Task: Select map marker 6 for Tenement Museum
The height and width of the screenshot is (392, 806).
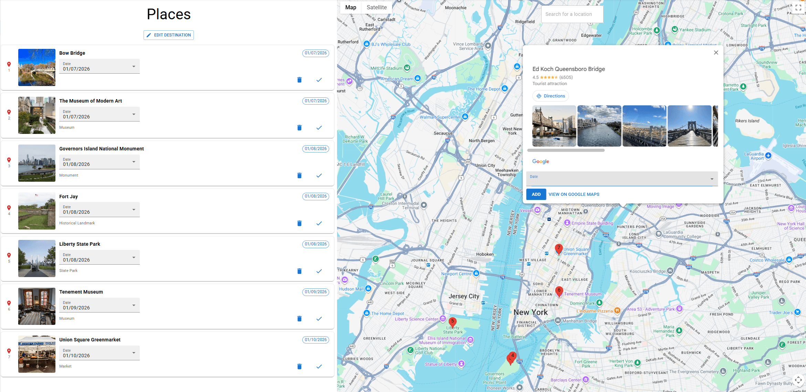Action: (x=559, y=291)
